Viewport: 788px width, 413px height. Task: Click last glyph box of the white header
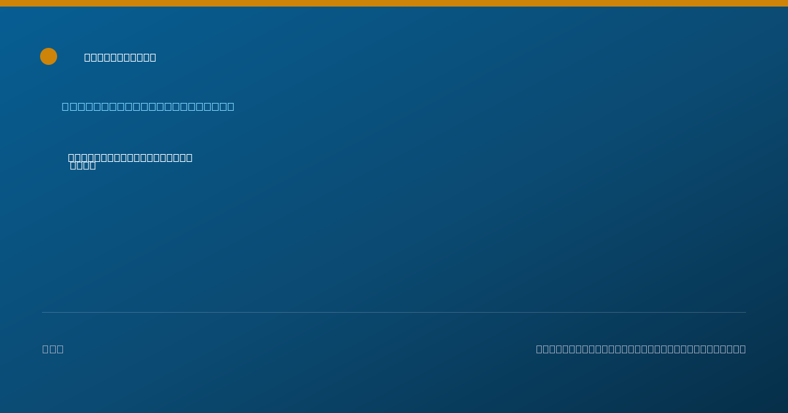[152, 57]
